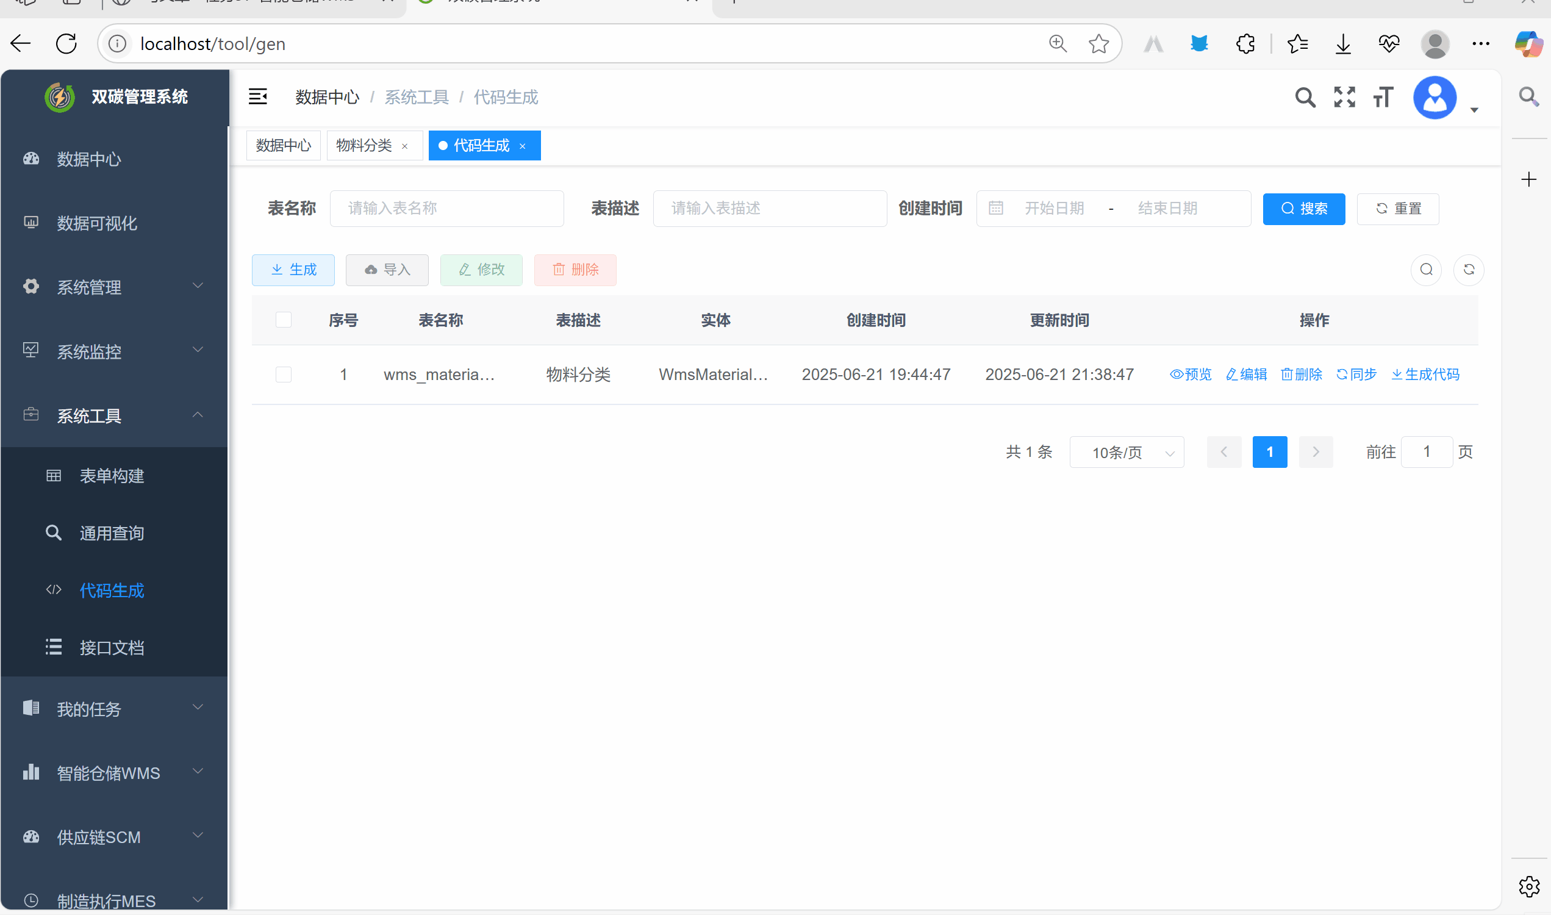Open the user avatar dropdown menu
This screenshot has height=915, width=1551.
coord(1435,97)
